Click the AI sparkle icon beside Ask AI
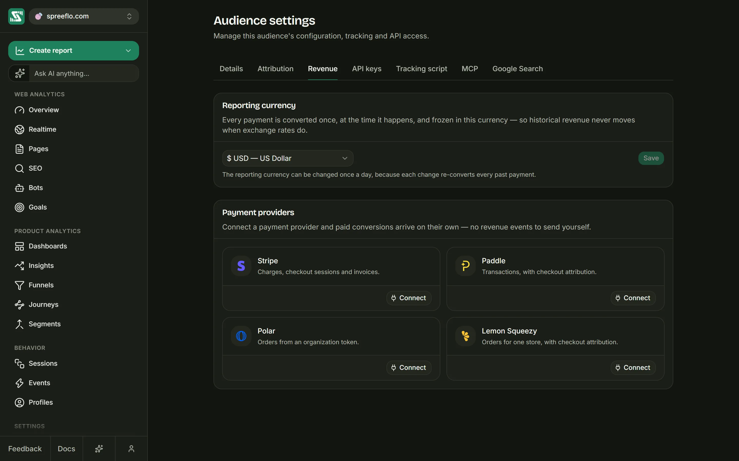Image resolution: width=739 pixels, height=461 pixels. (20, 74)
